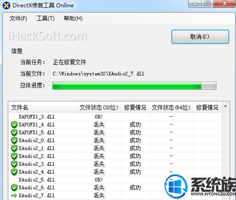236x200 pixels.
Task: Select the XAPOFX1_3.dll row
Action: coord(115,117)
